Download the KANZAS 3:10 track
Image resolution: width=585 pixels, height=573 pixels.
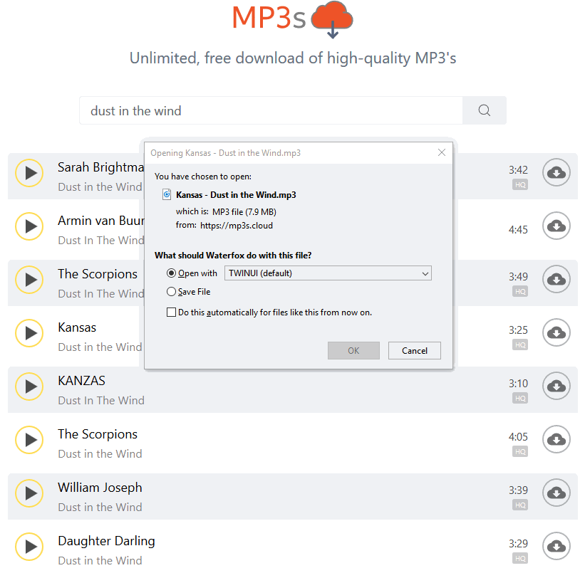tap(556, 387)
